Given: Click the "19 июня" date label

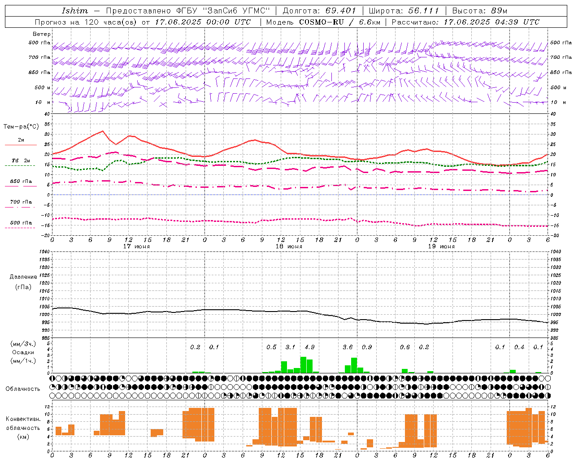Looking at the screenshot, I should coord(441,247).
